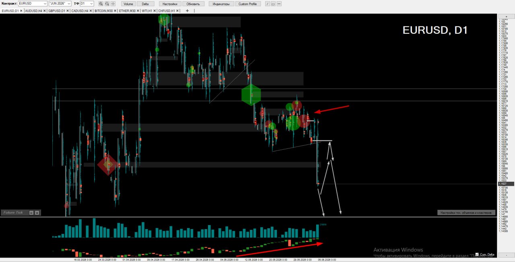Click the Delta button
515x262 pixels.
[x=145, y=4]
